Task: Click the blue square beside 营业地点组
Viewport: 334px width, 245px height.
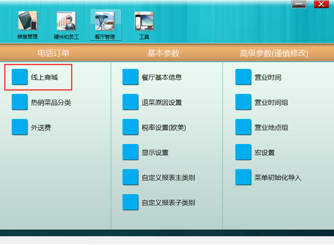Action: pyautogui.click(x=243, y=127)
